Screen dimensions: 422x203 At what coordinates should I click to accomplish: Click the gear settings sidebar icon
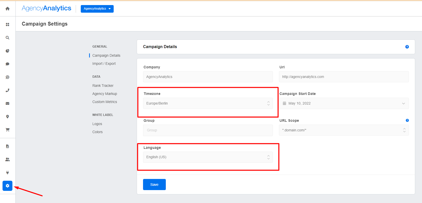(8, 186)
